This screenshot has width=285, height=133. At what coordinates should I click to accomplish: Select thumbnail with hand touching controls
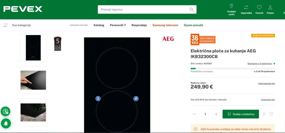(x=33, y=80)
